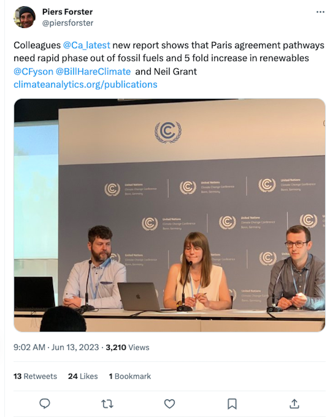Open the @Ca_latest mention
Image resolution: width=330 pixels, height=417 pixels.
(86, 45)
